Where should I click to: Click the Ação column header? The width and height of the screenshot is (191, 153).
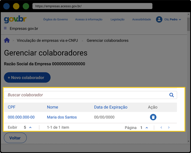pyautogui.click(x=152, y=107)
